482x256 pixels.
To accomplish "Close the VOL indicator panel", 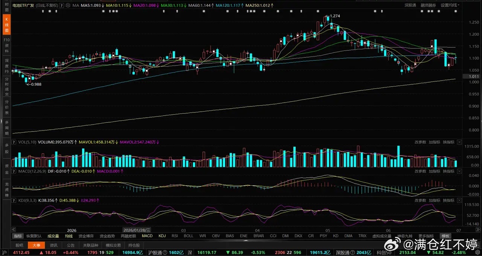I will pyautogui.click(x=459, y=142).
